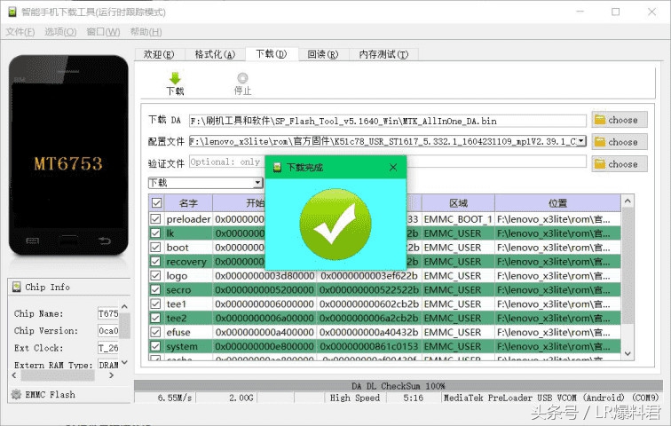Viewport: 671px width, 426px height.
Task: Select the system row name cell
Action: pyautogui.click(x=188, y=346)
